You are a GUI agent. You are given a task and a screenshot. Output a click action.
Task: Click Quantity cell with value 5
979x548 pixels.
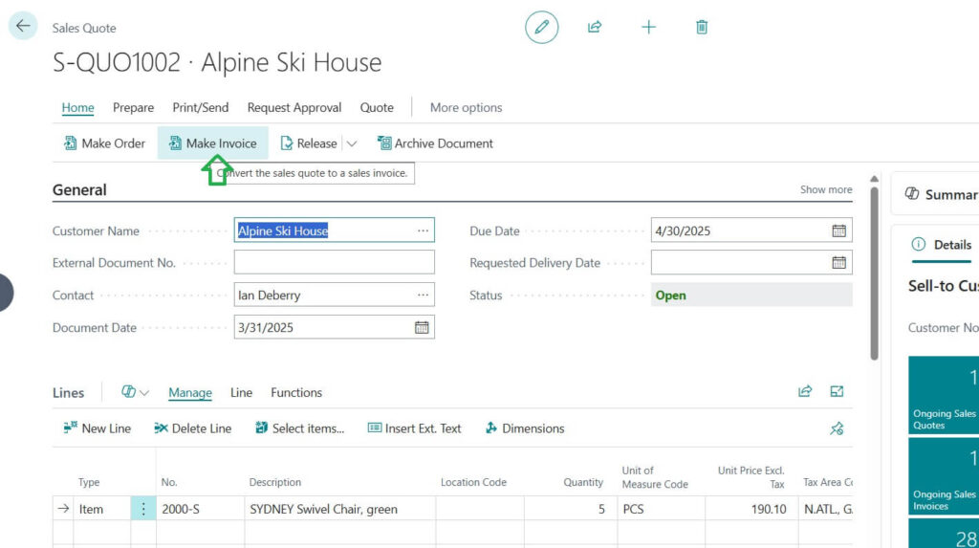coord(570,509)
